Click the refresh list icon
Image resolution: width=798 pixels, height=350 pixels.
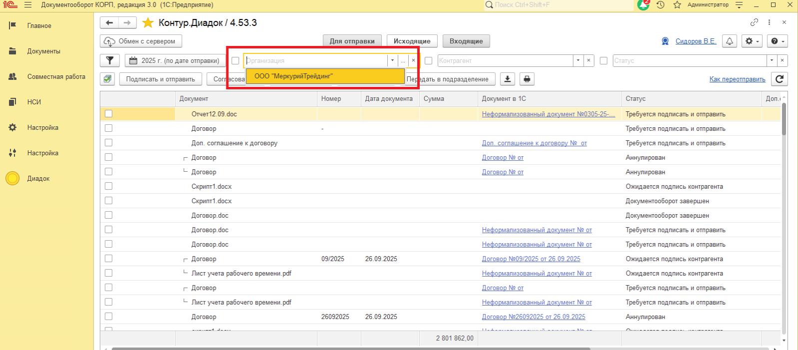pos(779,79)
